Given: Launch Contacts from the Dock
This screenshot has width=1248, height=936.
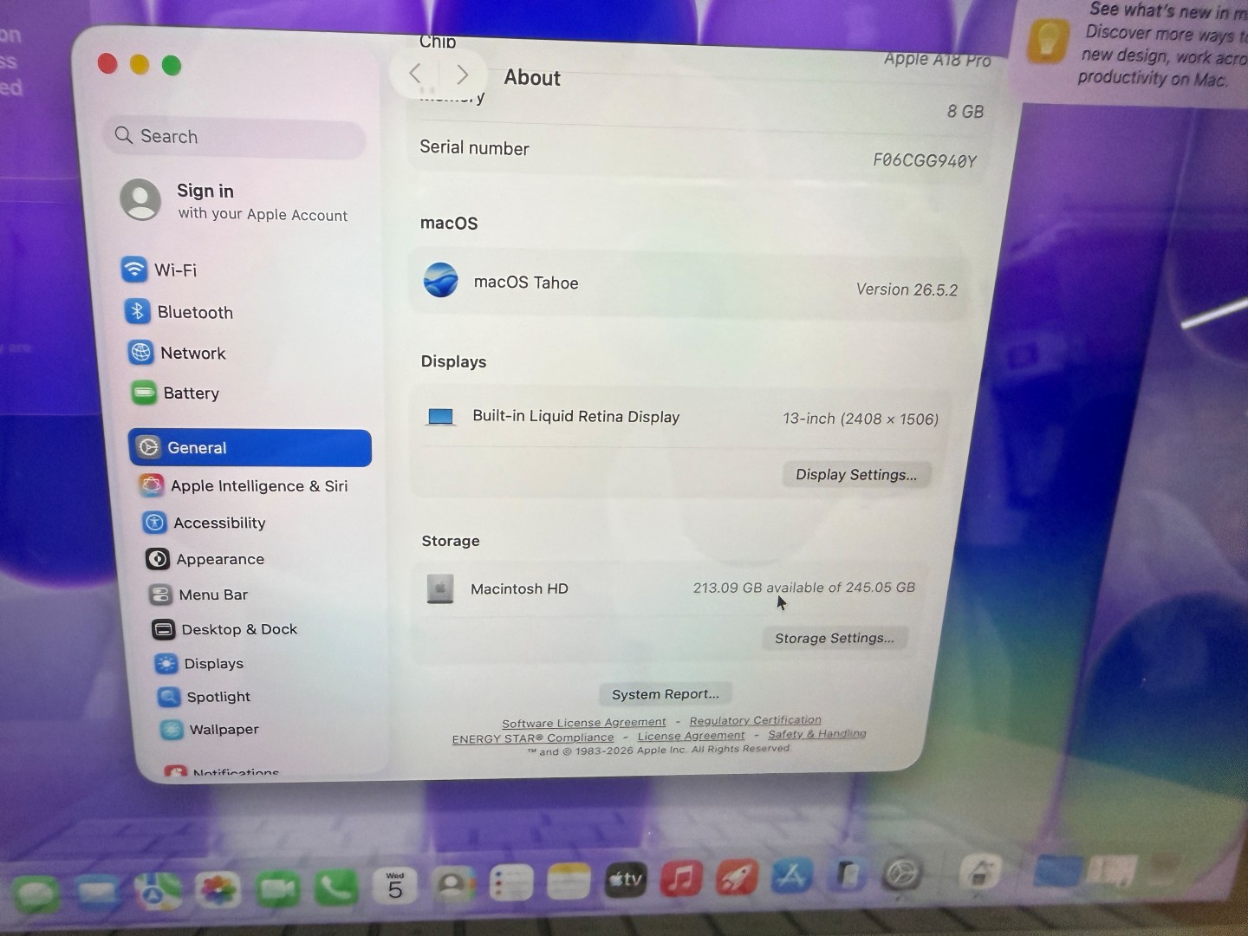Looking at the screenshot, I should click(x=452, y=885).
